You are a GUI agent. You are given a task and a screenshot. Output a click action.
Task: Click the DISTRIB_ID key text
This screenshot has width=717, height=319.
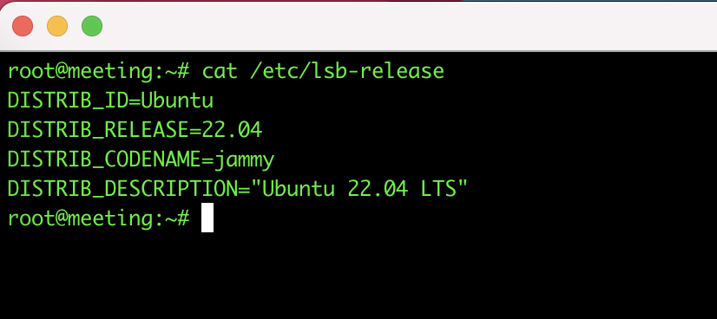[68, 101]
